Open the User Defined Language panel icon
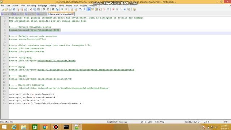The width and height of the screenshot is (231, 130). pos(92,9)
